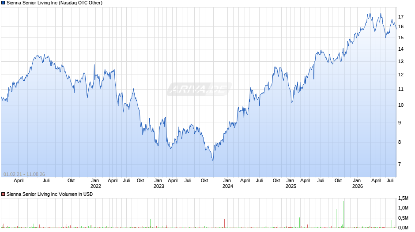Click the 'Jan. 2024' time axis label

point(228,183)
